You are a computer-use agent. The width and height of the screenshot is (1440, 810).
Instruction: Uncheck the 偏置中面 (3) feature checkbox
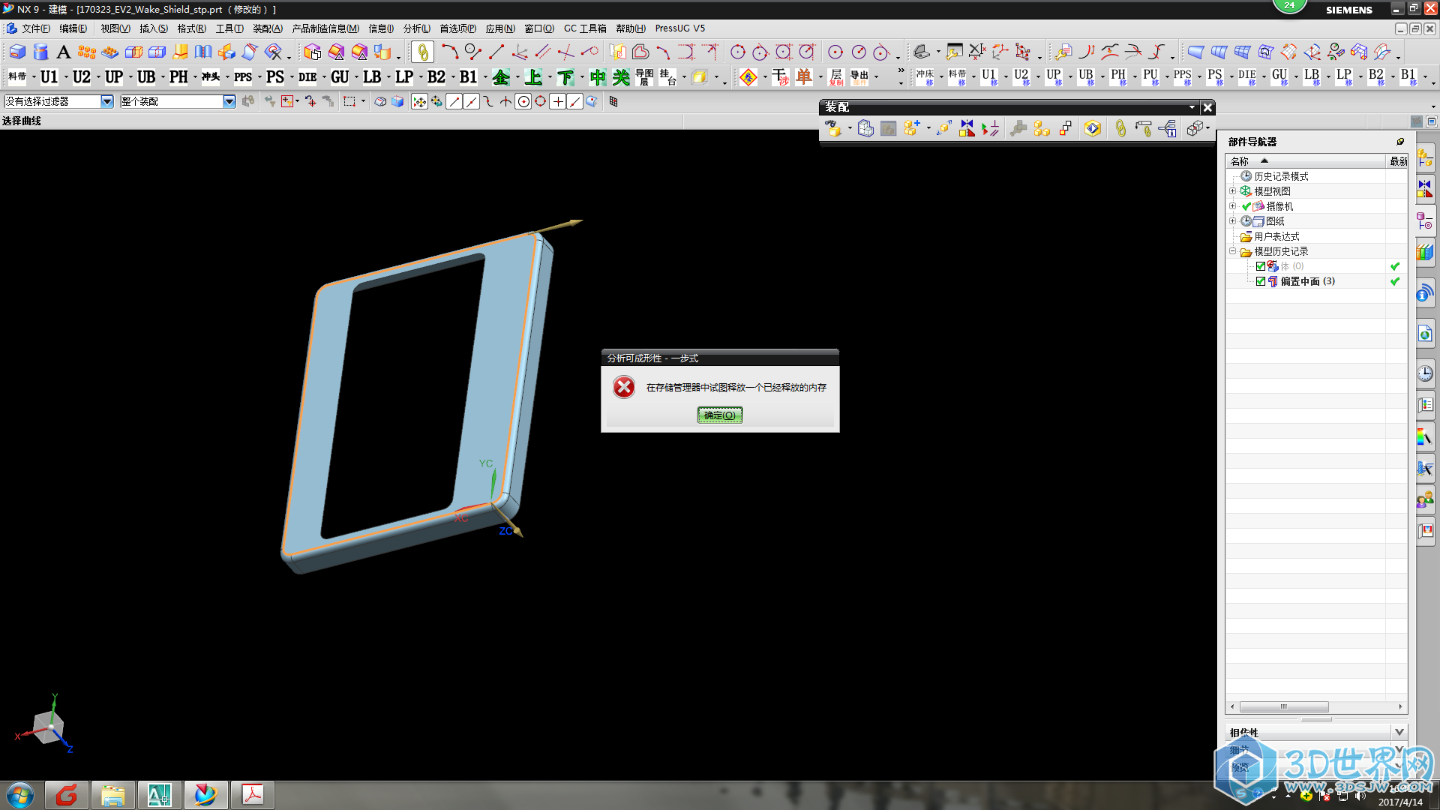[1261, 281]
